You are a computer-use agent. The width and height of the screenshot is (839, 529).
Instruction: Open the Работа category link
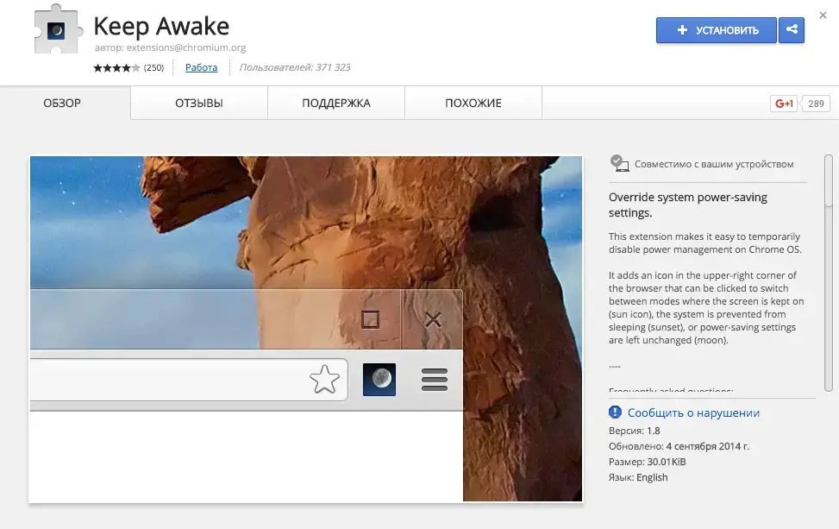[201, 67]
